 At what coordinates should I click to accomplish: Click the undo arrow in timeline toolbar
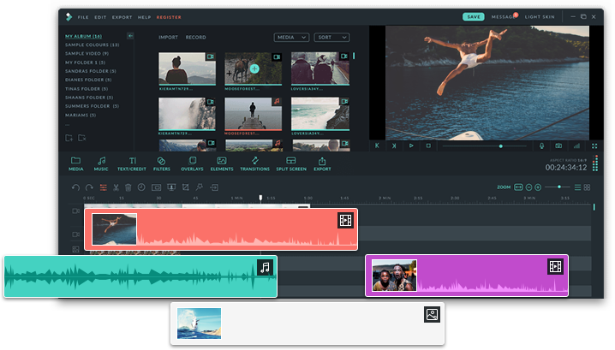(75, 187)
